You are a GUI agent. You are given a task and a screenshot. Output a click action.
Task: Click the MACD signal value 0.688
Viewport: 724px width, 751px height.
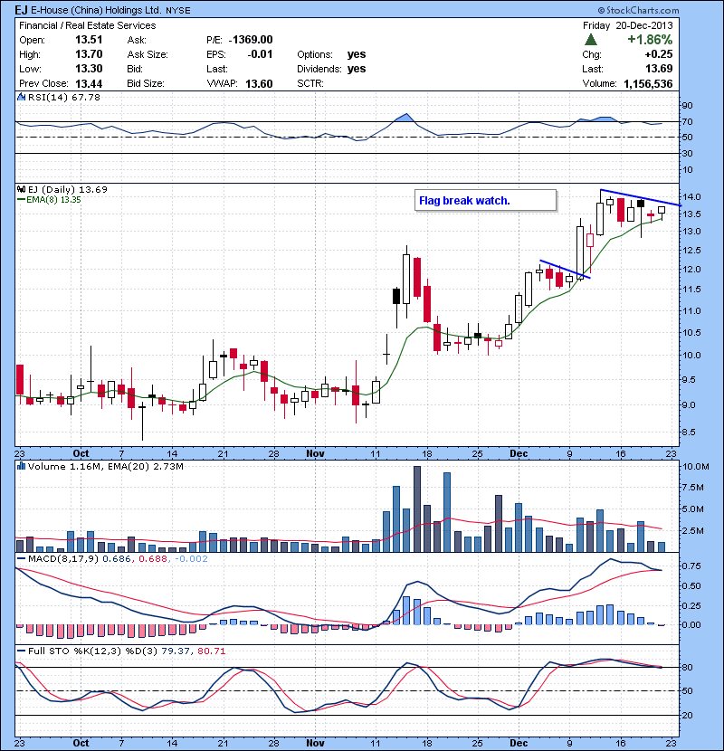[153, 558]
